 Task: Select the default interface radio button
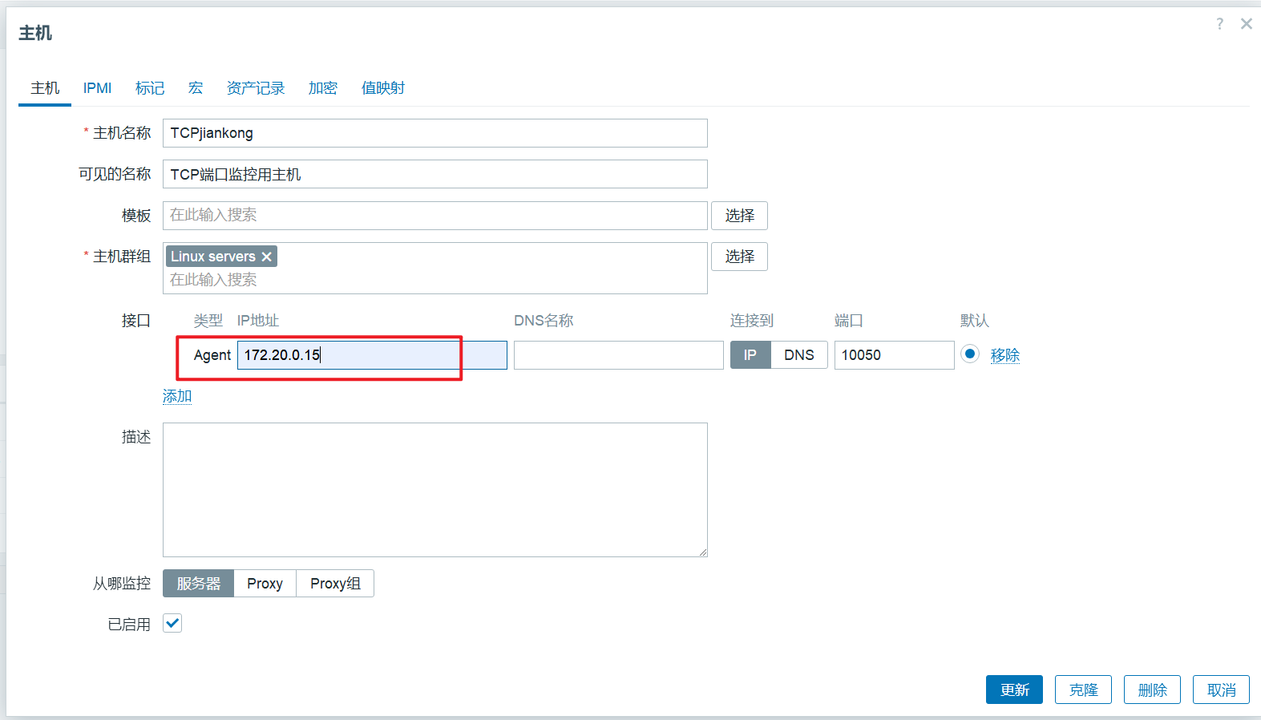pyautogui.click(x=970, y=354)
